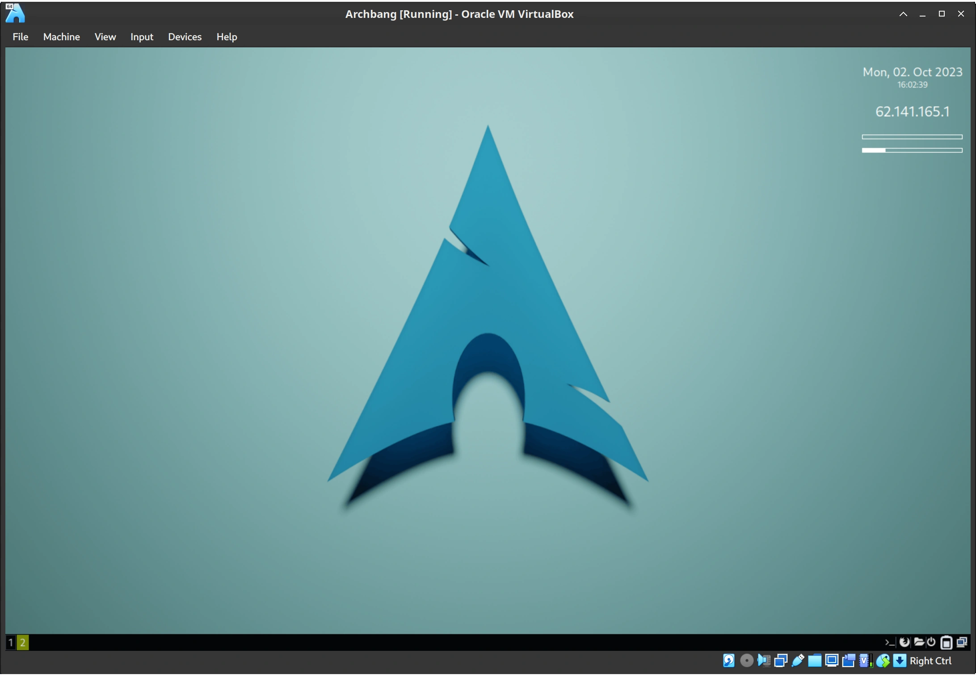Open the Help menu
The width and height of the screenshot is (976, 675).
coord(227,37)
